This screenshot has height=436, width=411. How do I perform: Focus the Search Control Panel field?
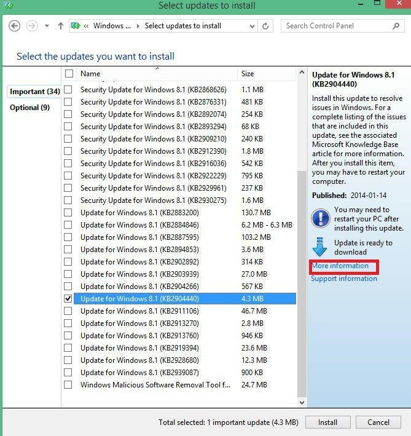tap(342, 26)
